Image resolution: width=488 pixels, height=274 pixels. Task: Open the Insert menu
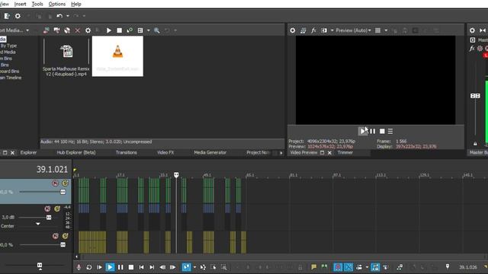pyautogui.click(x=21, y=4)
